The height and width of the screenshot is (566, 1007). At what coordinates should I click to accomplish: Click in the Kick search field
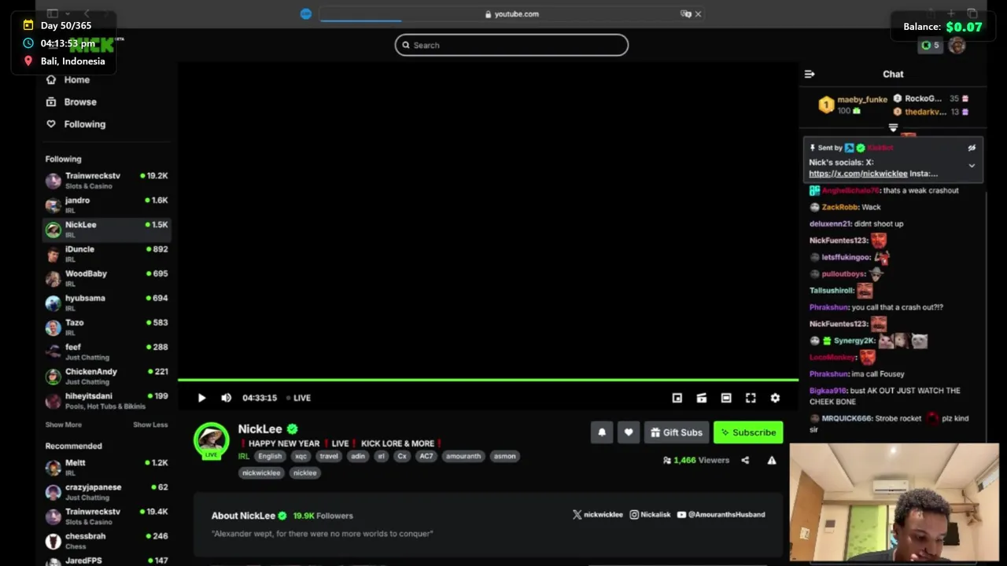click(511, 45)
